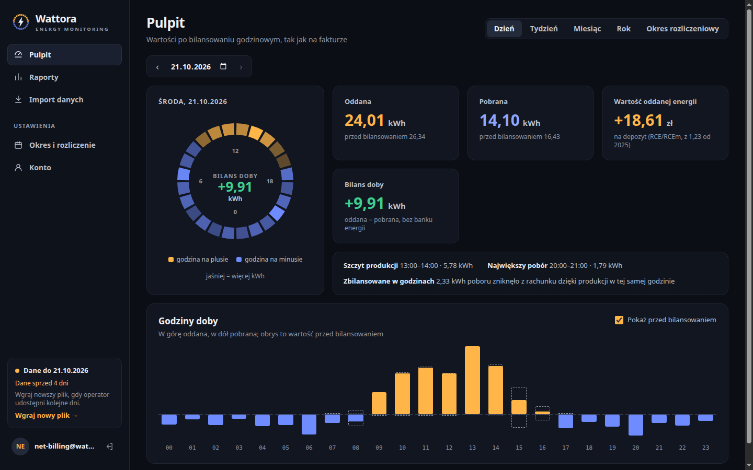Click the Oddana 24,01 kWh value
Screen dimensions: 753x470
[x=375, y=121]
